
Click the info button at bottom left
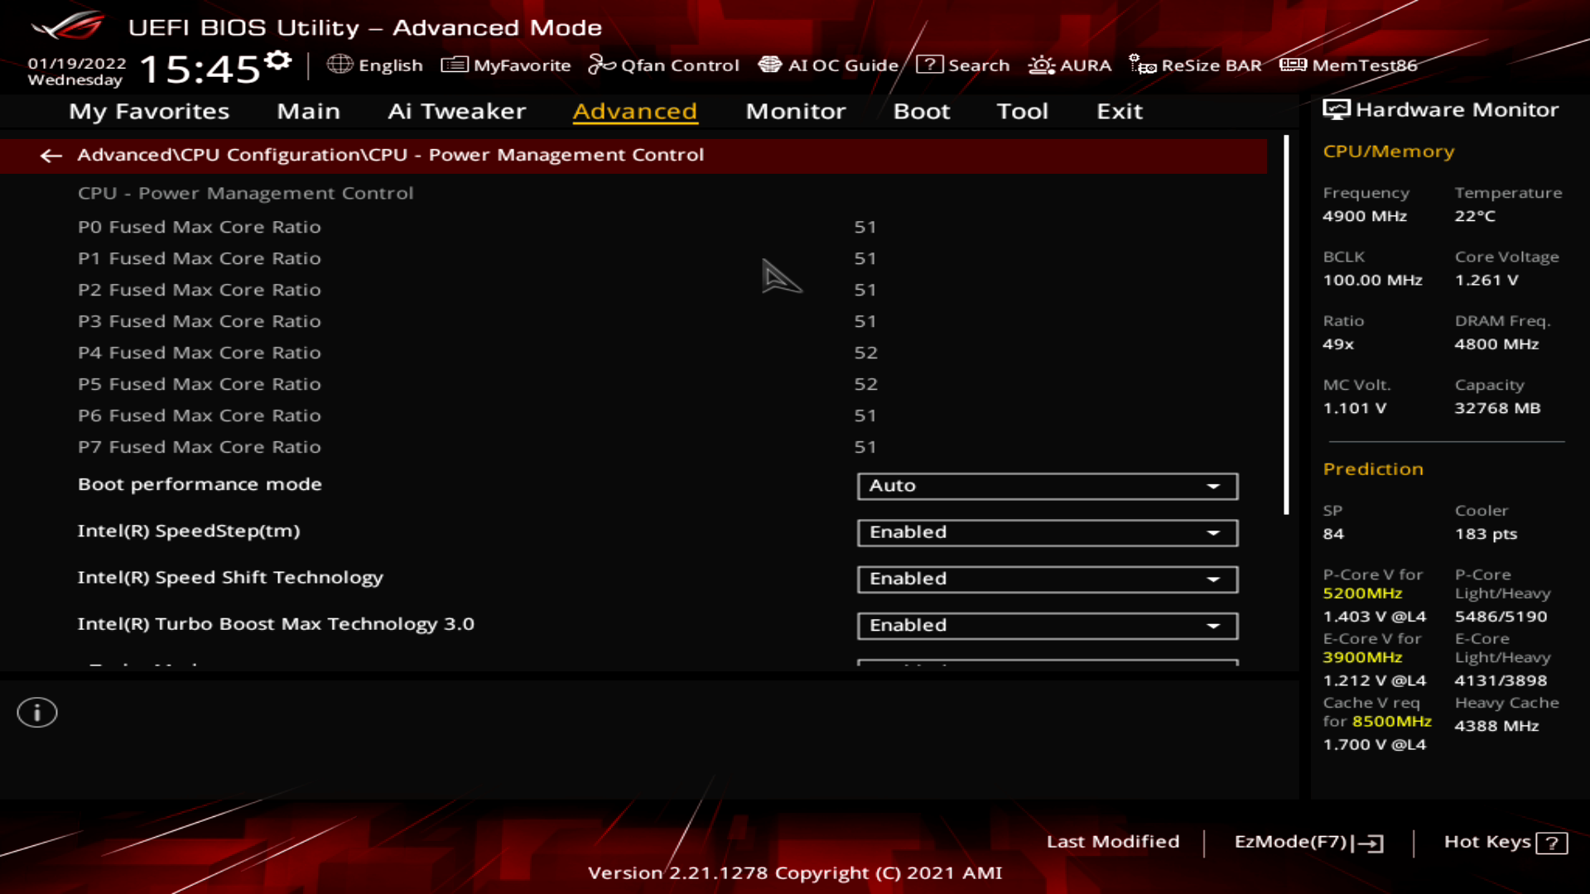(37, 712)
